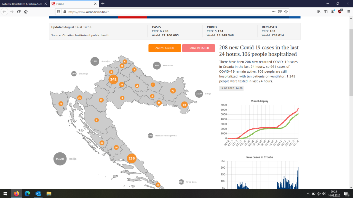Click the Slovenija 280 bubble
The height and width of the screenshot is (198, 353).
click(74, 74)
